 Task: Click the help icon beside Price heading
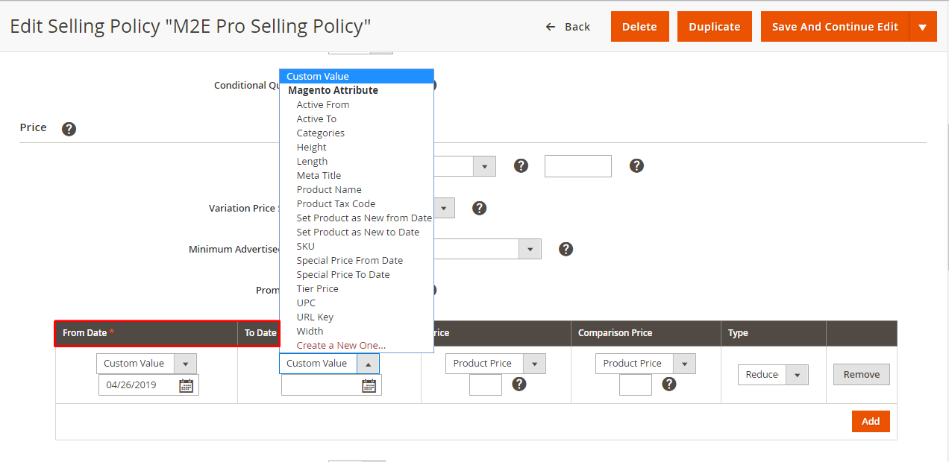click(x=69, y=129)
